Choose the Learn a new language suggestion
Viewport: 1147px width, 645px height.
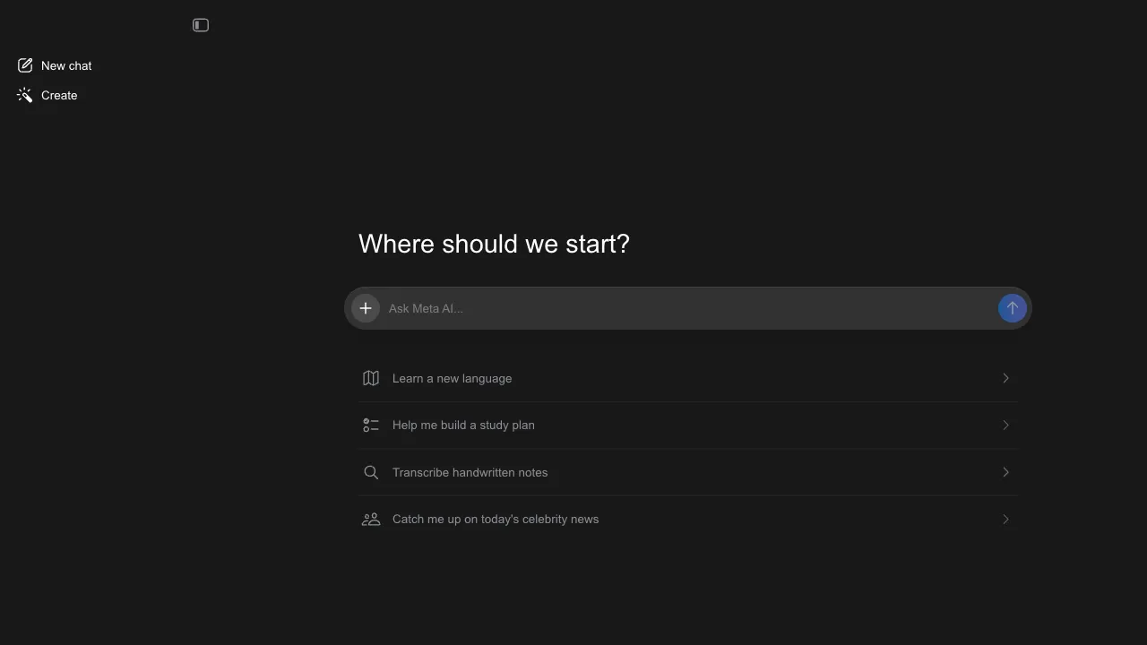688,378
